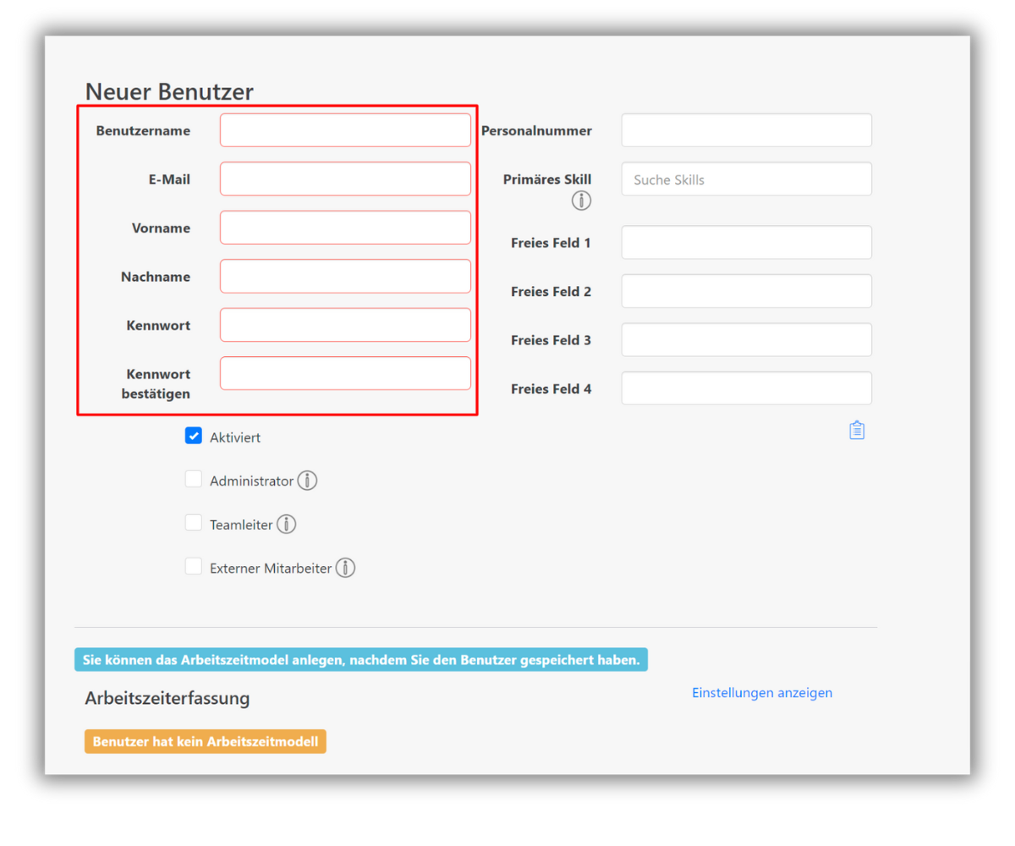Click the info icon beside Externer Mitarbeiter
Viewport: 1015px width, 846px height.
click(345, 568)
